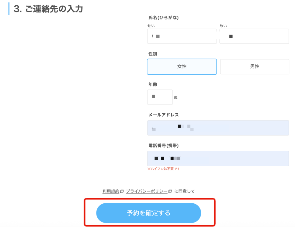Select the 女性 gender option
The width and height of the screenshot is (295, 227).
[x=182, y=66]
